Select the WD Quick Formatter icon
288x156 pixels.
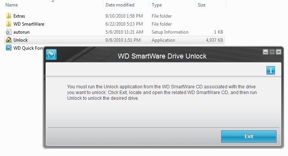(x=9, y=48)
